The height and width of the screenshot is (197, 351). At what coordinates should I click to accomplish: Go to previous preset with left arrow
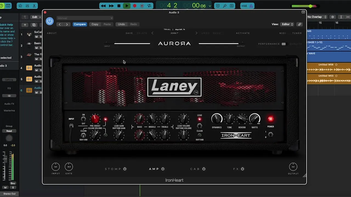click(60, 24)
